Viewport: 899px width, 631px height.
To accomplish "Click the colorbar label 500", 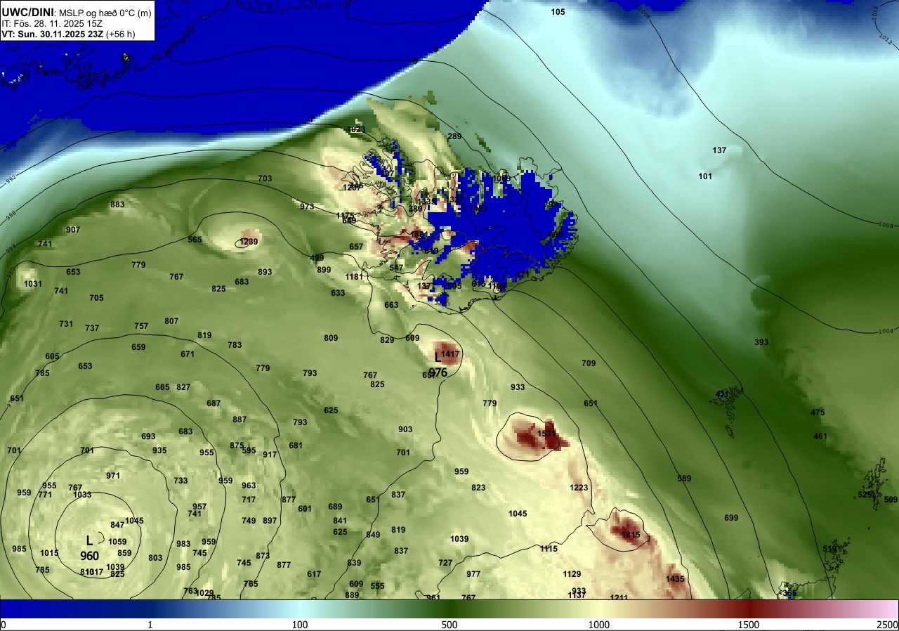I will pyautogui.click(x=449, y=625).
